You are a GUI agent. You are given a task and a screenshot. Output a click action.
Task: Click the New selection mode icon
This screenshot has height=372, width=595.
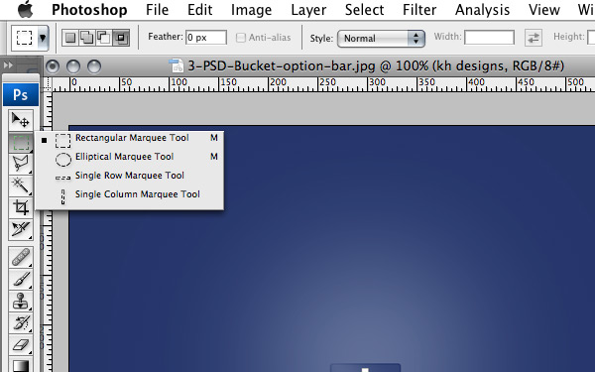pos(70,38)
